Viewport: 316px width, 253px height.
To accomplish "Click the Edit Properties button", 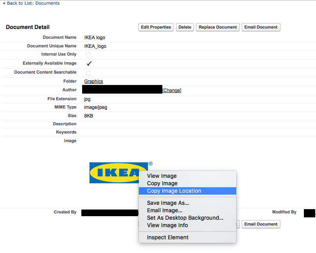I will tap(156, 27).
